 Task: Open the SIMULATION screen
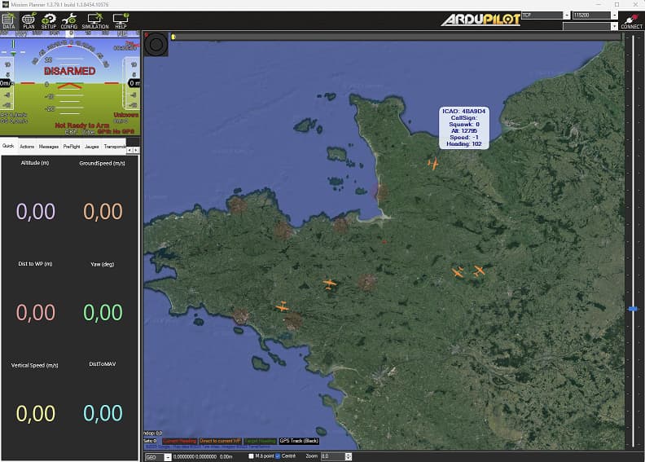95,21
